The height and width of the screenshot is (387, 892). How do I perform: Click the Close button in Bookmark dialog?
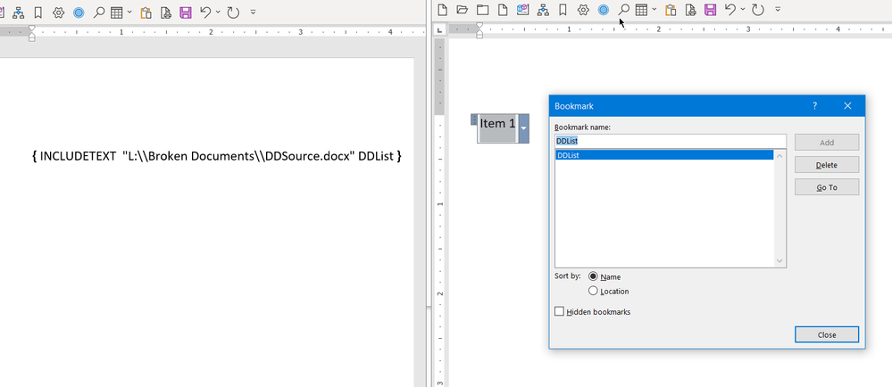click(827, 334)
